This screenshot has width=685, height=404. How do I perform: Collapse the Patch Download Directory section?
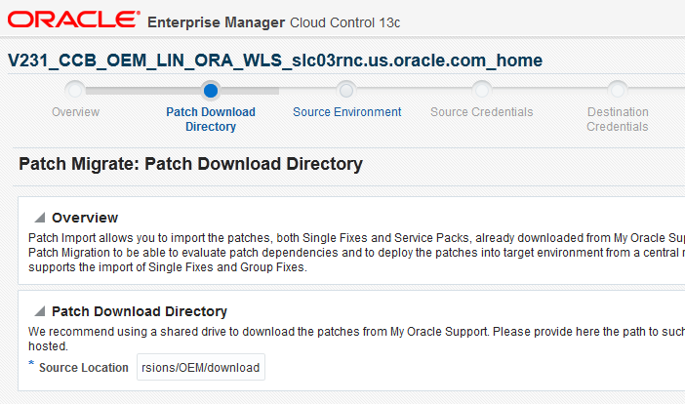[40, 311]
